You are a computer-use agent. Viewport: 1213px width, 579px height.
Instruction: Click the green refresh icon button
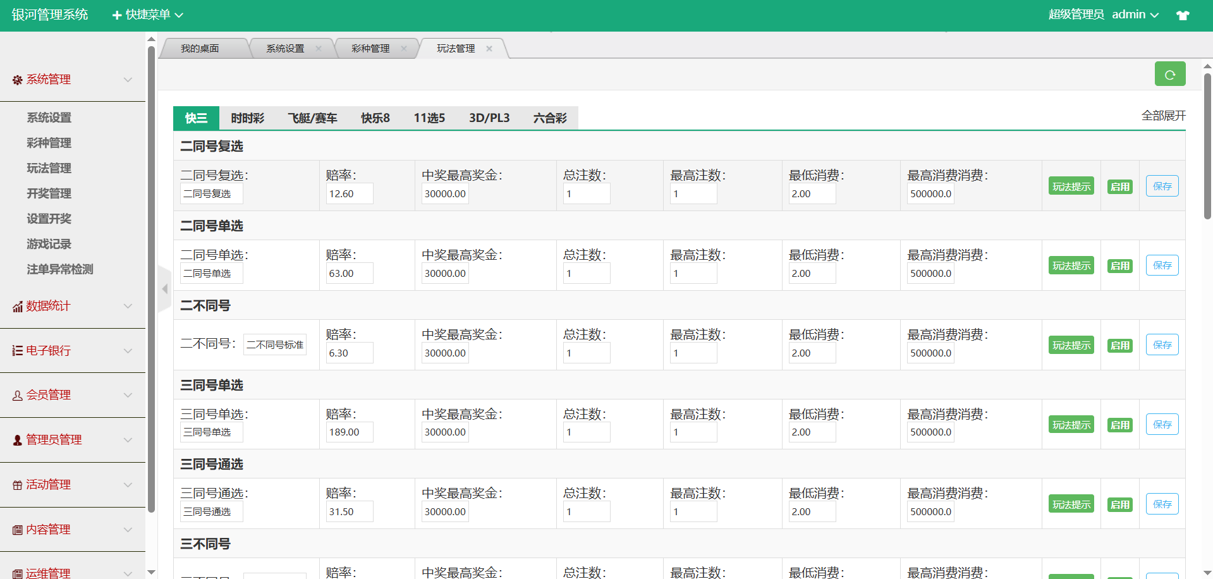1169,74
